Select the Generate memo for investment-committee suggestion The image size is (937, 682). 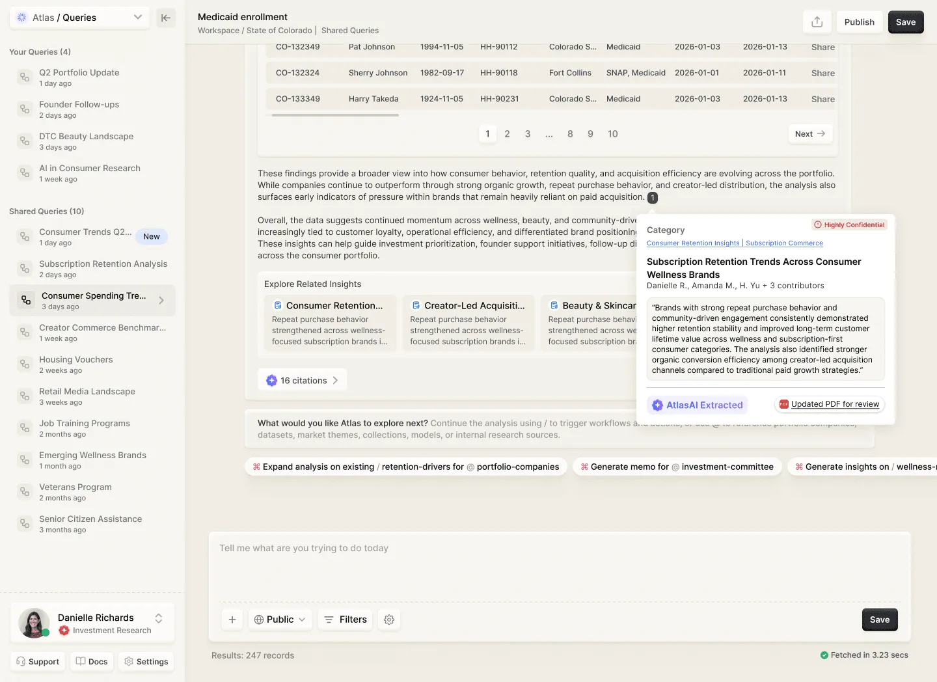click(677, 467)
